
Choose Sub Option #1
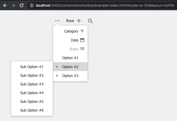click(32, 67)
